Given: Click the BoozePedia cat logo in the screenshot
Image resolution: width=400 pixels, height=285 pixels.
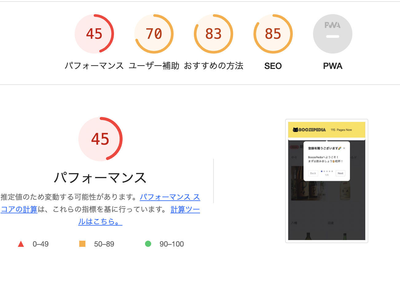Looking at the screenshot, I should (296, 130).
